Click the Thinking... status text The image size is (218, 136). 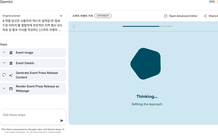pyautogui.click(x=147, y=96)
